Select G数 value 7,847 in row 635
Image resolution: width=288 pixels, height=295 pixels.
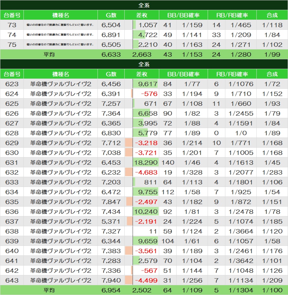tap(111, 202)
